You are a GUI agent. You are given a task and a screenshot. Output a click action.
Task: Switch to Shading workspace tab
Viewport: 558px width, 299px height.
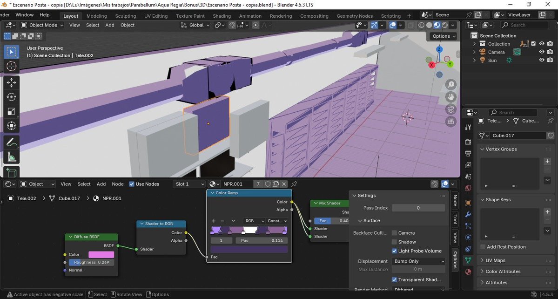tap(222, 16)
